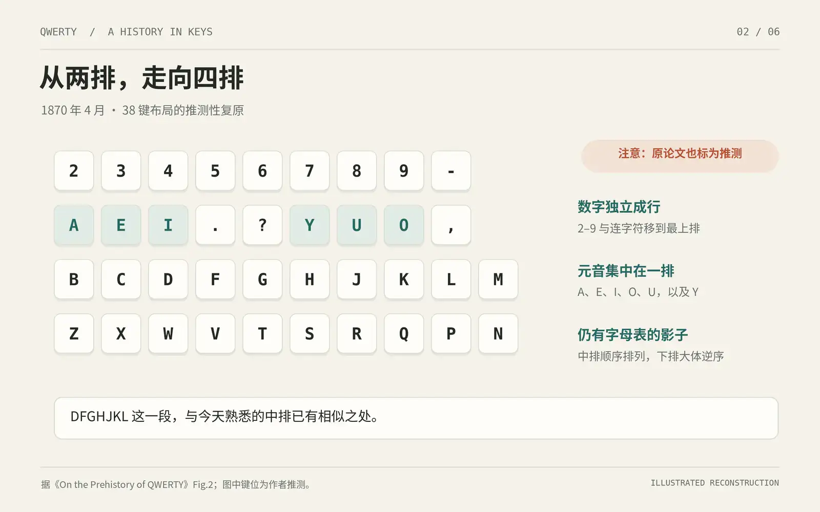
Task: Click the subtitle 1870 年 4 月 · 38 键布局
Action: point(142,110)
